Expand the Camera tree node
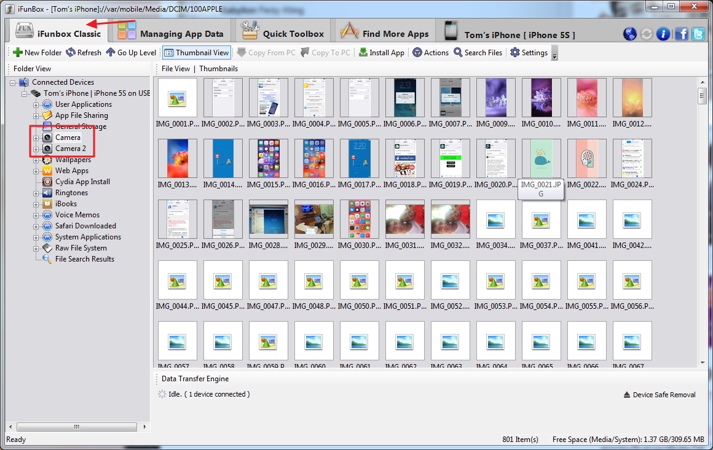This screenshot has height=450, width=713. click(x=36, y=138)
